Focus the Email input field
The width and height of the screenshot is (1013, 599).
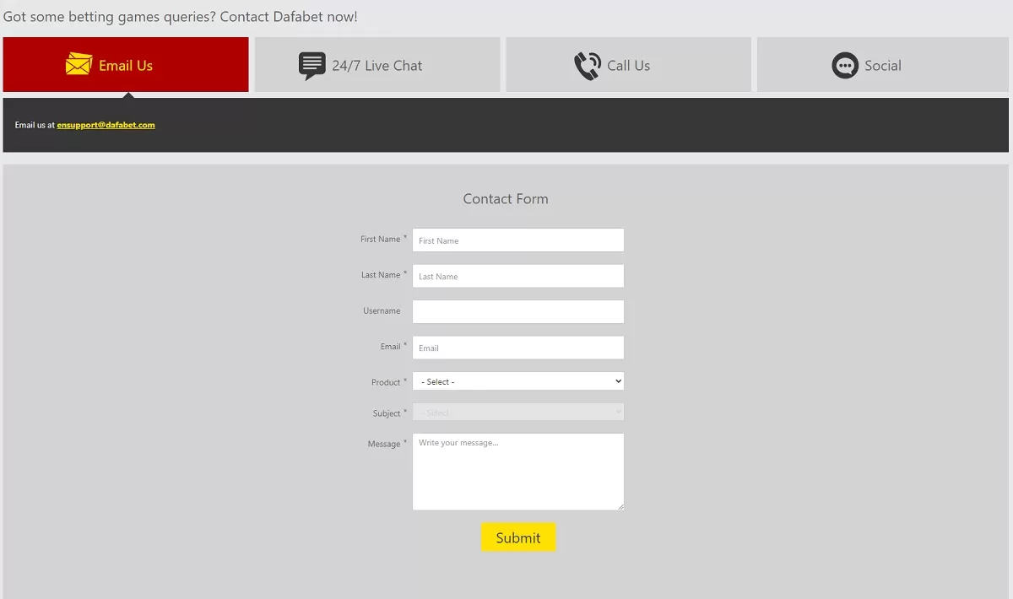(518, 348)
